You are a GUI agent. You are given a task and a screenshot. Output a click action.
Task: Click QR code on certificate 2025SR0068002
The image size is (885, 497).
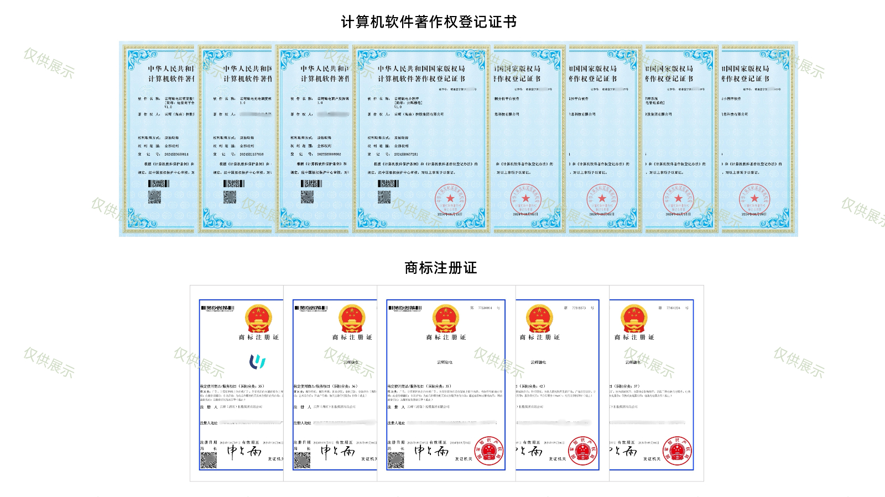[x=307, y=197]
